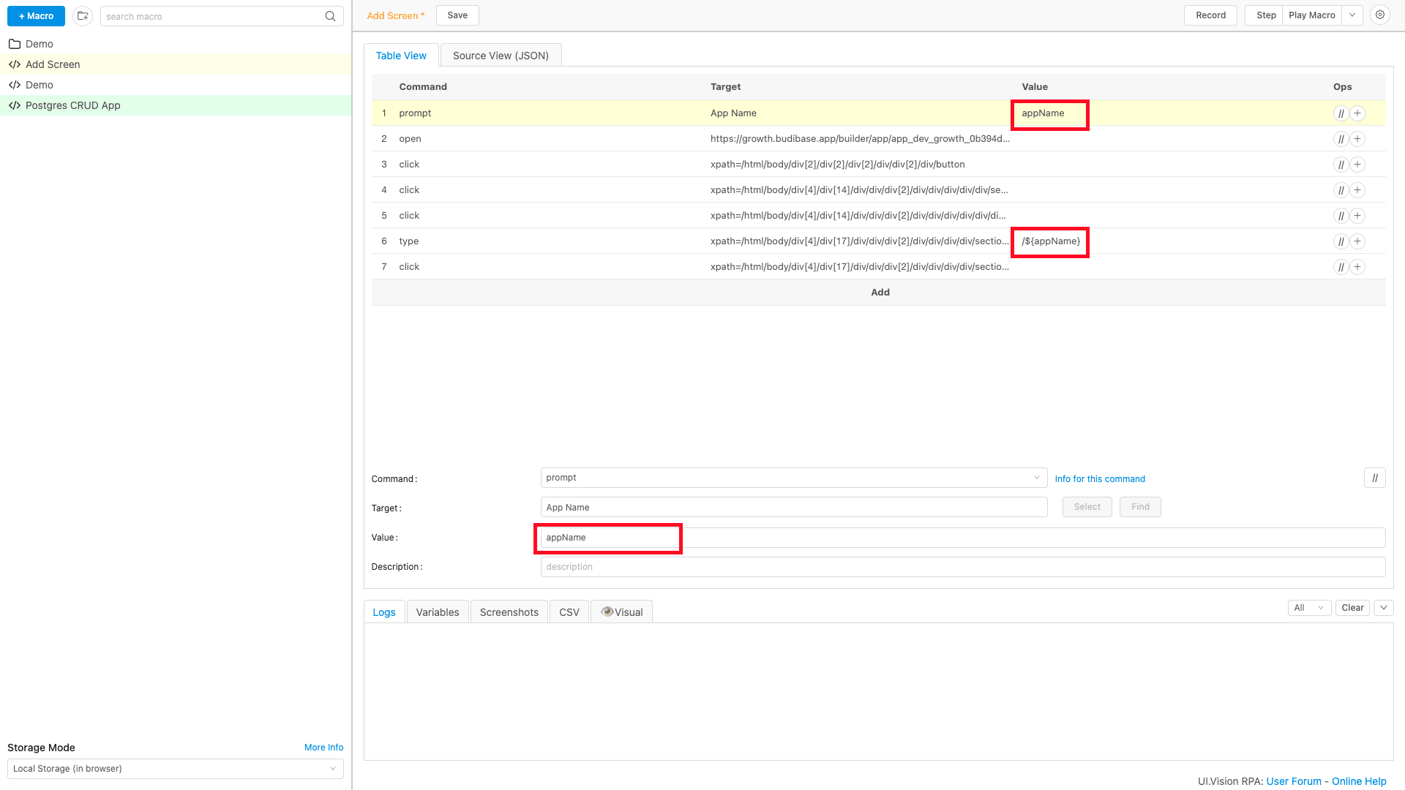Expand the Storage Mode Local Storage dropdown
Image resolution: width=1405 pixels, height=790 pixels.
[176, 769]
